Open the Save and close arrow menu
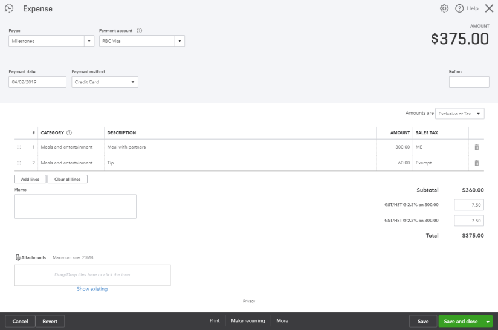The width and height of the screenshot is (498, 330). [488, 322]
